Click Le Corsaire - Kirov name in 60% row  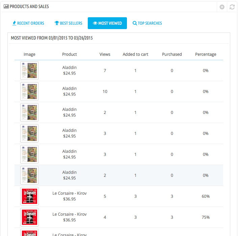(70, 193)
